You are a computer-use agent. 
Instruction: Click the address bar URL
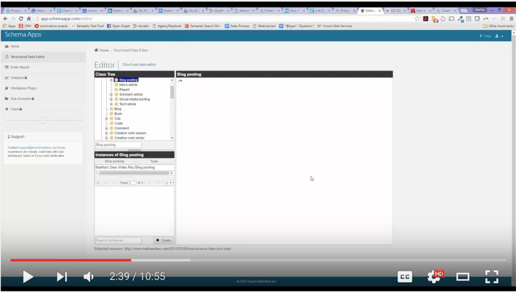point(67,19)
